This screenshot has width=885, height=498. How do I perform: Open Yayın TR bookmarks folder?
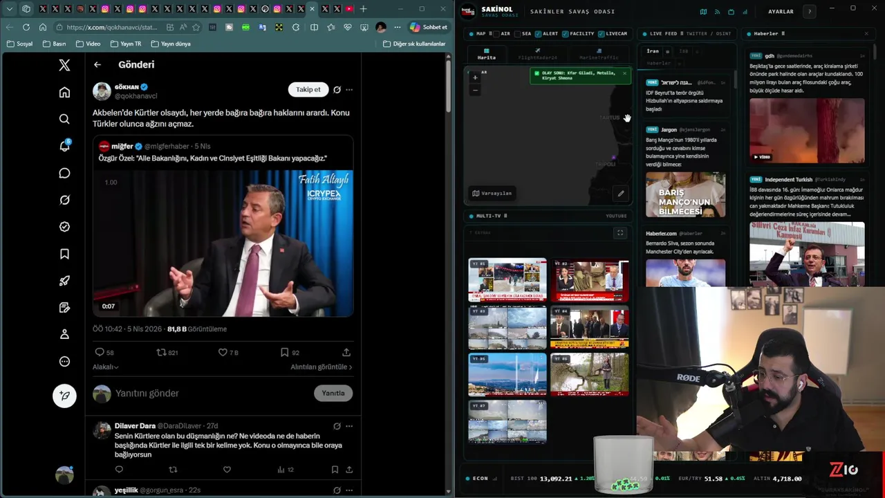point(125,44)
